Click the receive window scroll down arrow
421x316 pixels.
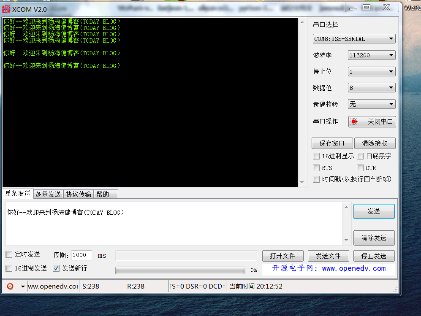302,182
